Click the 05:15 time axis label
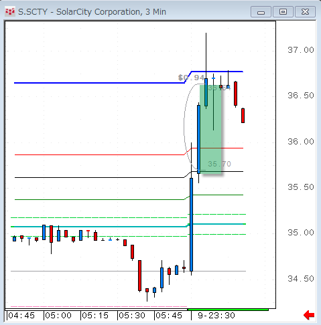 95,316
